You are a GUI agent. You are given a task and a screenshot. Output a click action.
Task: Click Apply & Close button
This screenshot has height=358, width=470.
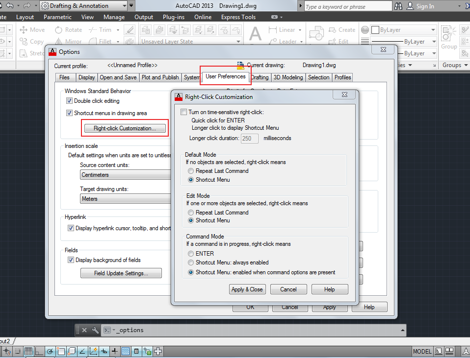247,289
